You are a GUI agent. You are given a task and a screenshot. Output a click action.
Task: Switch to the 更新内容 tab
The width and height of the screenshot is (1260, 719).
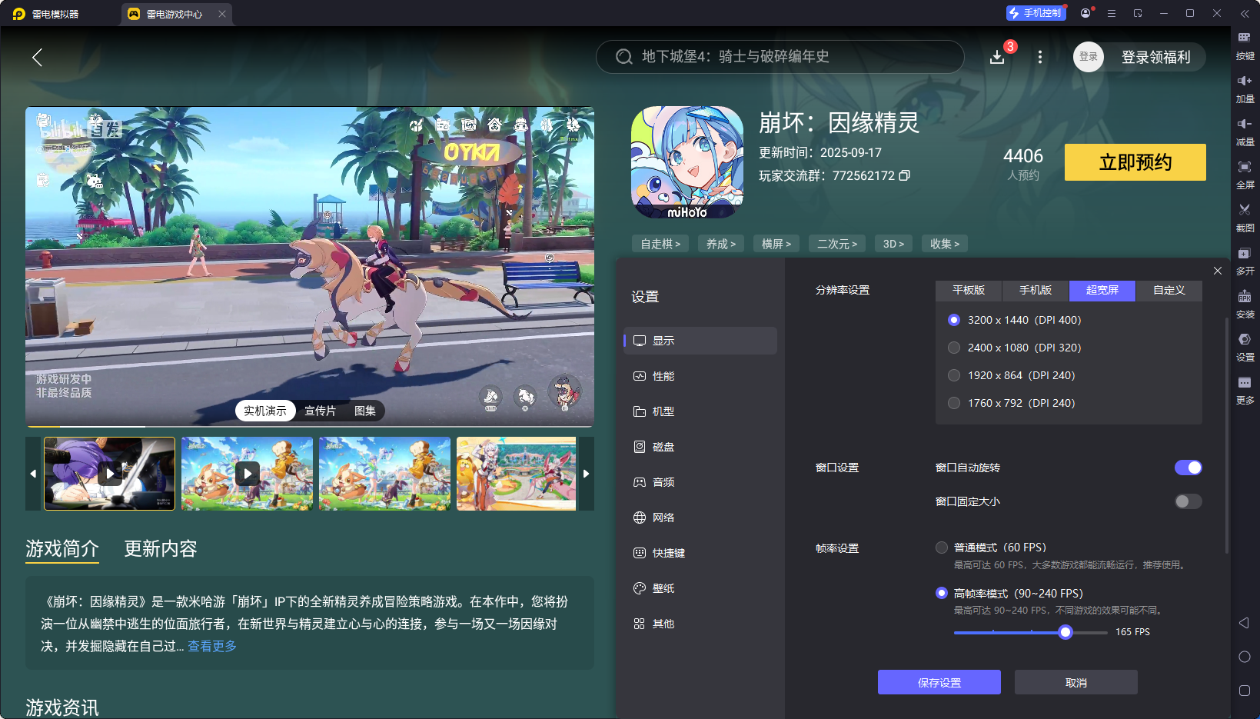pyautogui.click(x=160, y=549)
